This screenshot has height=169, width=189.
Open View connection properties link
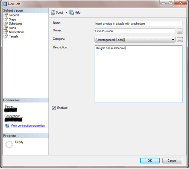pos(28,126)
